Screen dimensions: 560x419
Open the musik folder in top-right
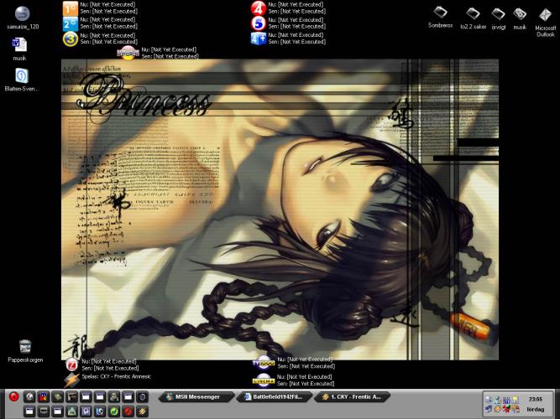[x=520, y=13]
